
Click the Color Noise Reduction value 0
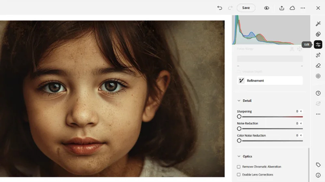click(297, 135)
